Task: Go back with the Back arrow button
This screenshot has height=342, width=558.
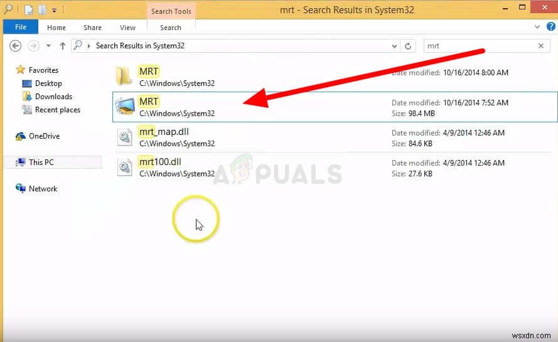Action: (15, 46)
